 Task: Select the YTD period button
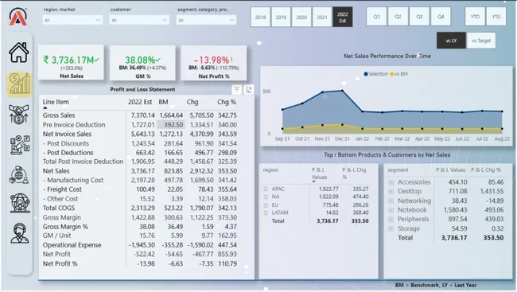click(x=475, y=16)
